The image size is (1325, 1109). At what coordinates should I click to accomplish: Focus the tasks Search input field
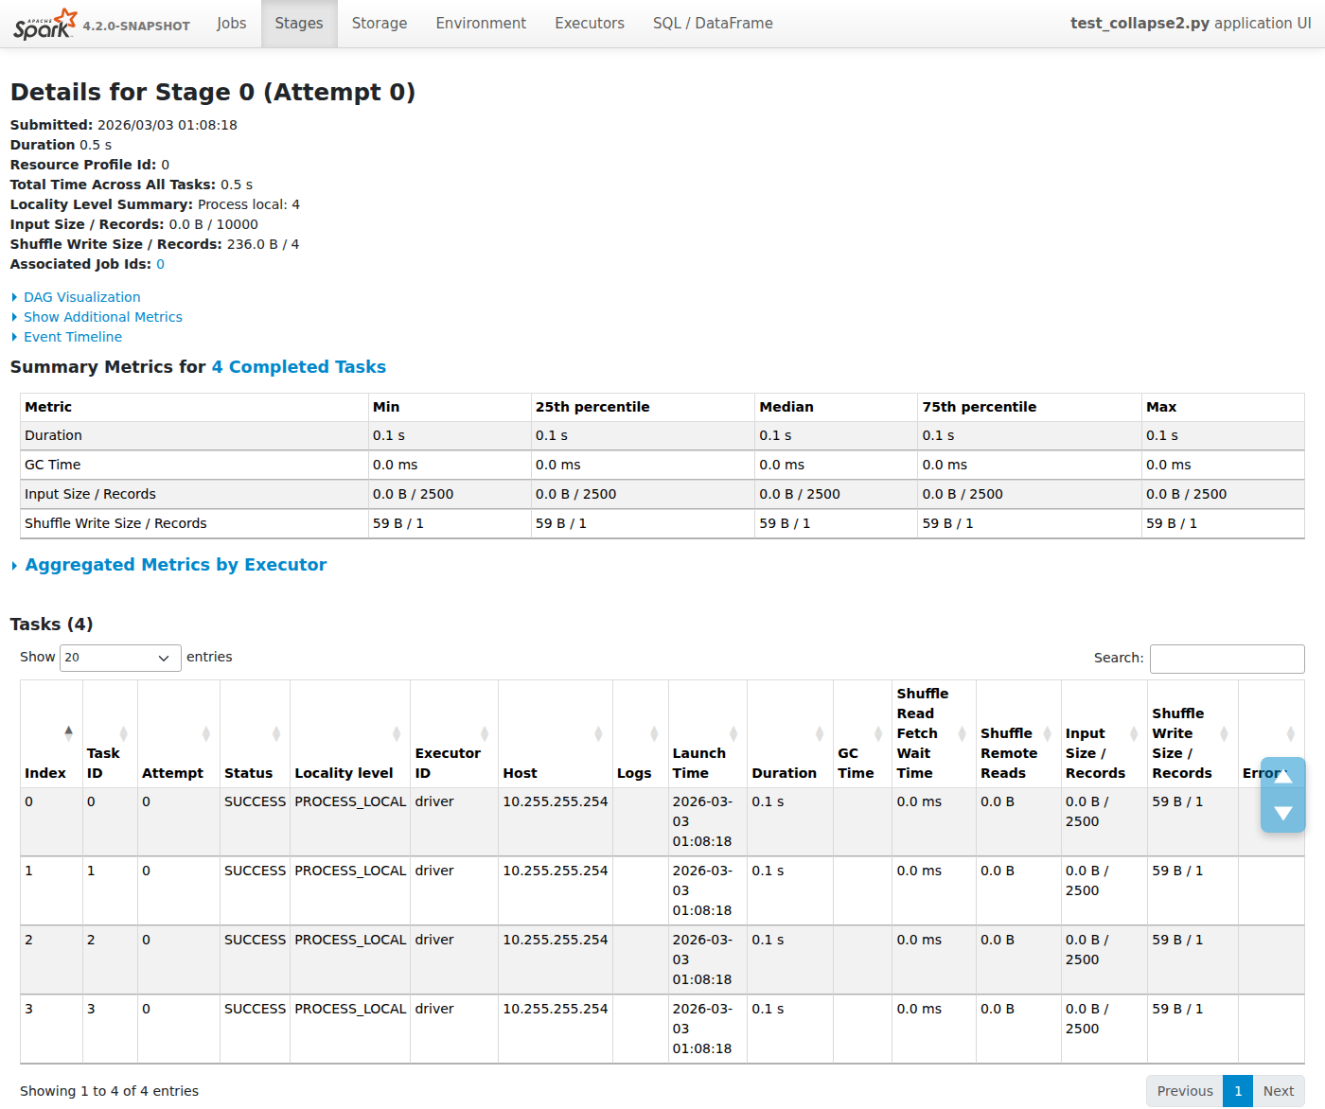point(1227,659)
